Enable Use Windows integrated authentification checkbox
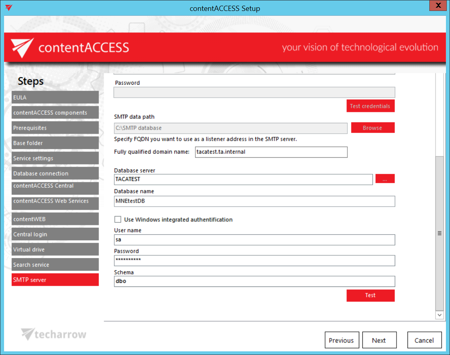Screen dimensions: 450x355 click(118, 220)
